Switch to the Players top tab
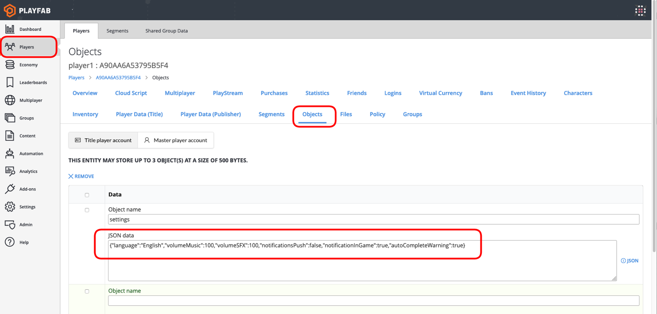The height and width of the screenshot is (314, 657). coord(81,30)
